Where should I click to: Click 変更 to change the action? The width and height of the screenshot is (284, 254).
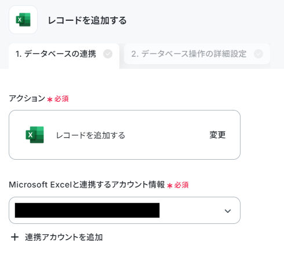coord(217,135)
